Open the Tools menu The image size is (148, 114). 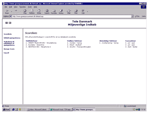click(x=30, y=7)
